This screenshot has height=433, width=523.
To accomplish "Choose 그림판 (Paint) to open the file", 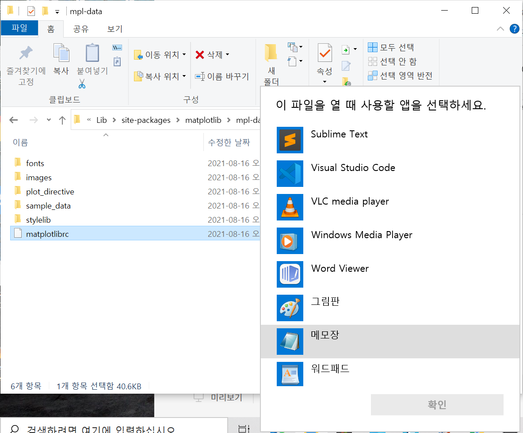I will pyautogui.click(x=390, y=308).
